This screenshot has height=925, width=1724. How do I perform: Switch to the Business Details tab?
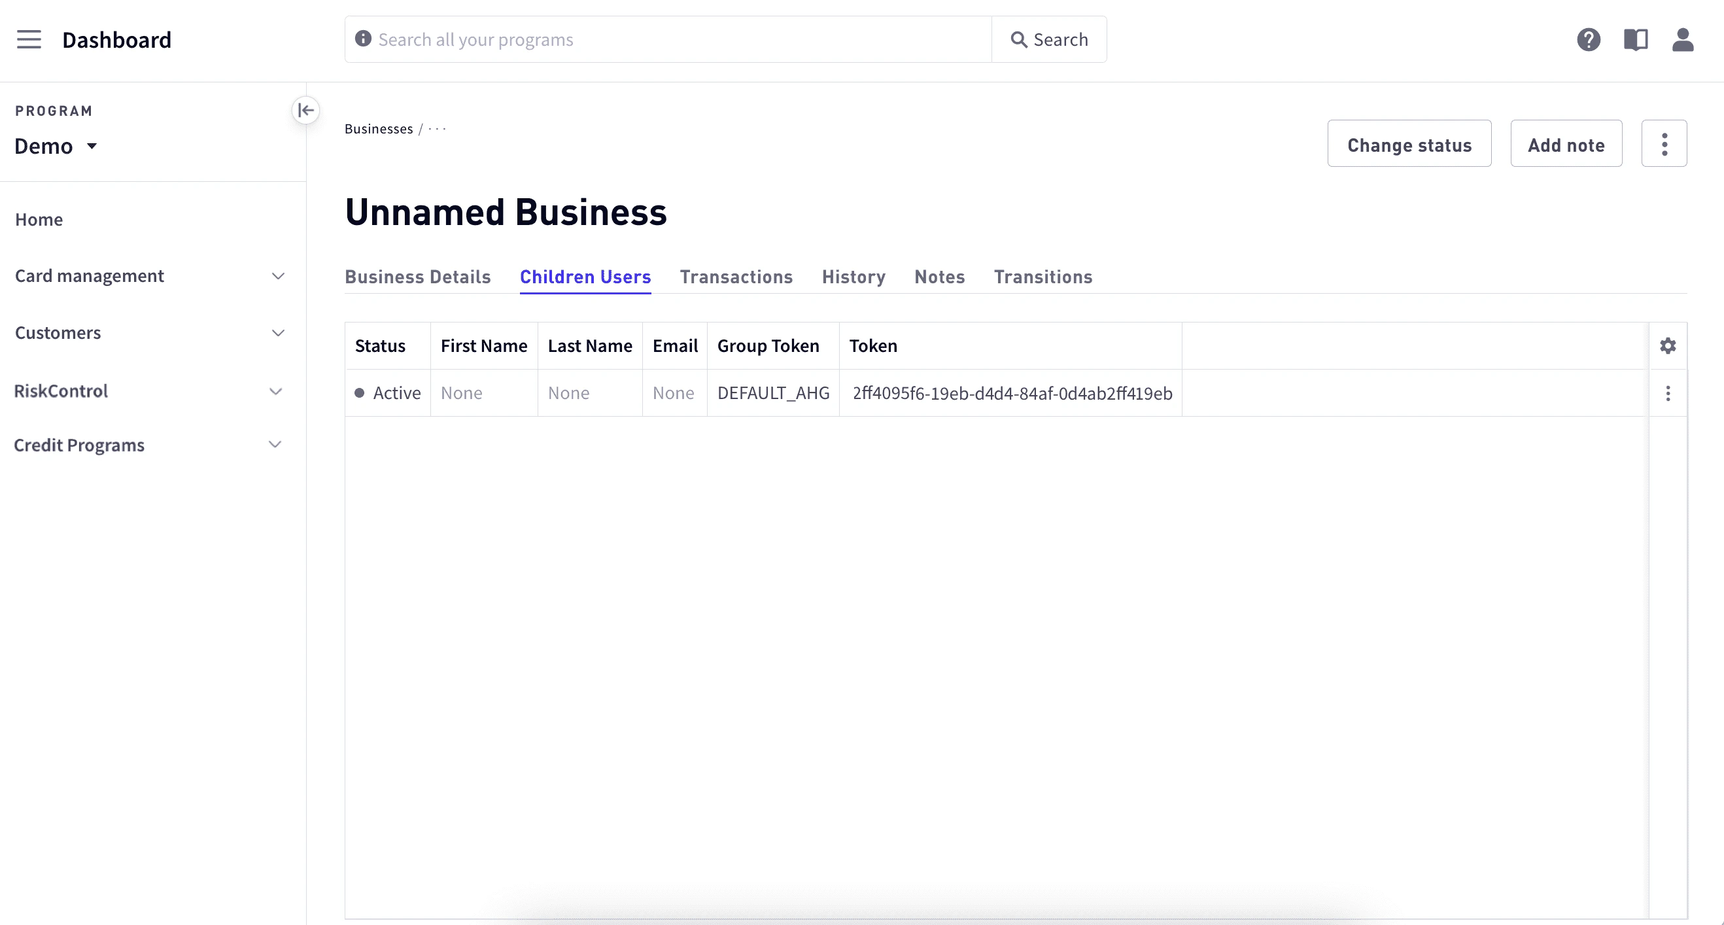pyautogui.click(x=418, y=277)
